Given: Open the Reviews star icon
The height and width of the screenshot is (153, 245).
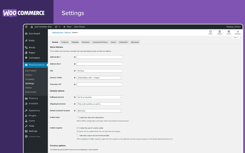Looking at the screenshot, I should [238, 32].
